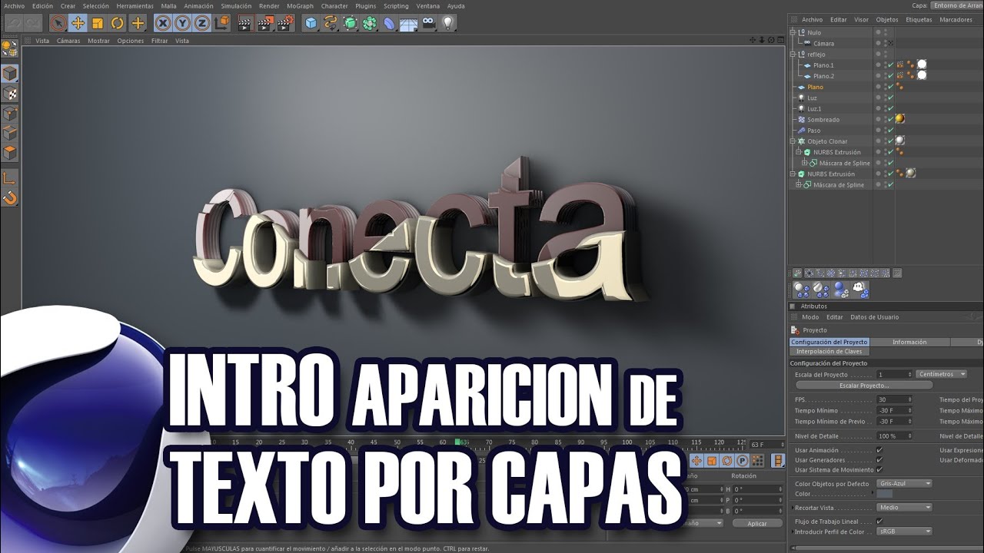Open the array modeling objects flower icon
Image resolution: width=984 pixels, height=553 pixels.
[x=370, y=23]
